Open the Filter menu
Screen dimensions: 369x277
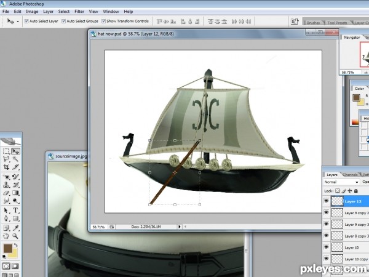(x=79, y=11)
